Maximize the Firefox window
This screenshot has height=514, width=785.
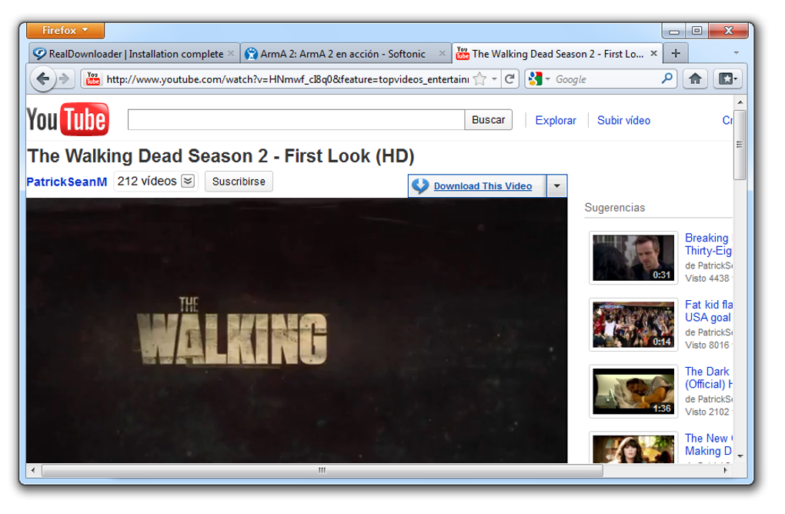click(x=696, y=31)
